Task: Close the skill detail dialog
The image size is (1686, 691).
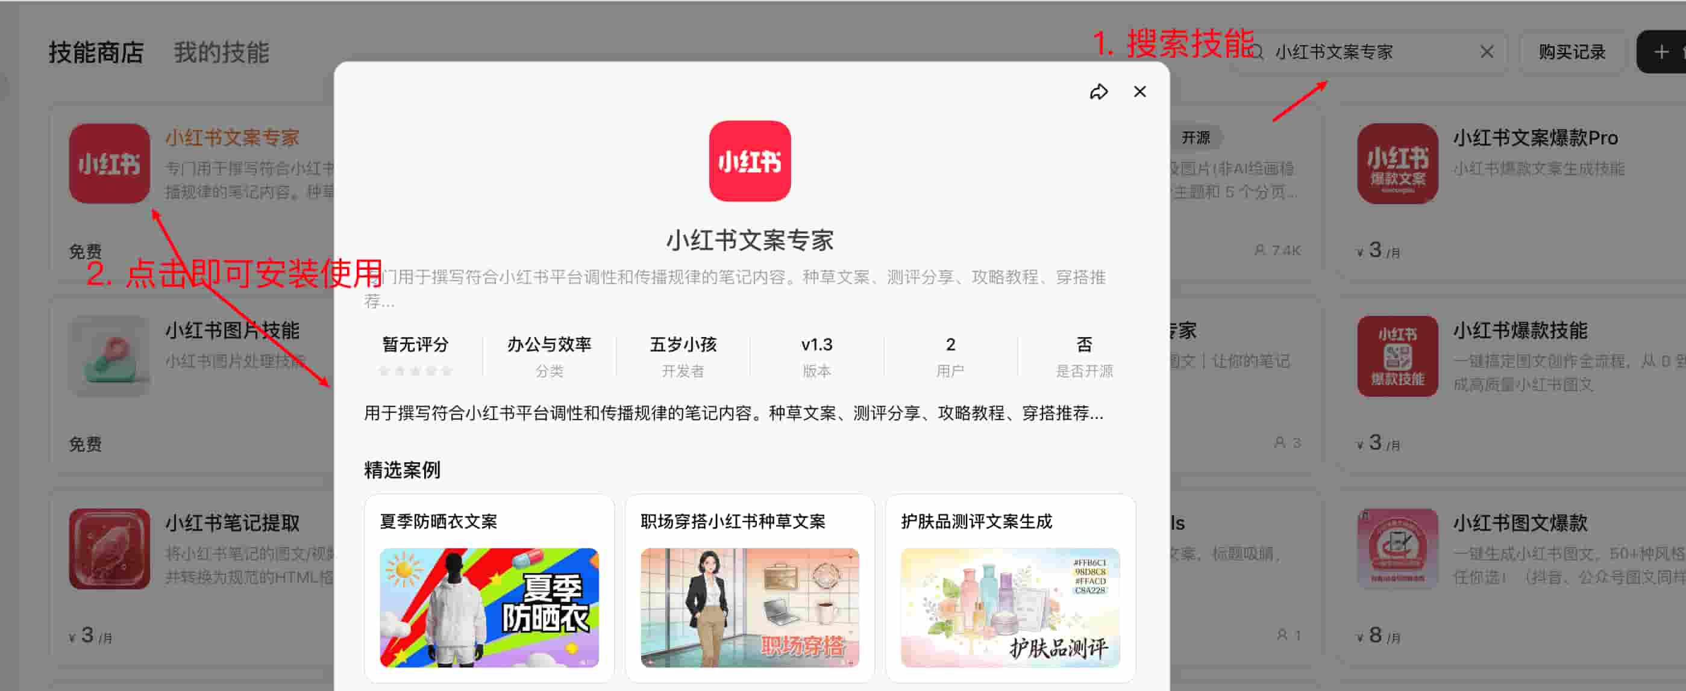Action: click(1139, 92)
